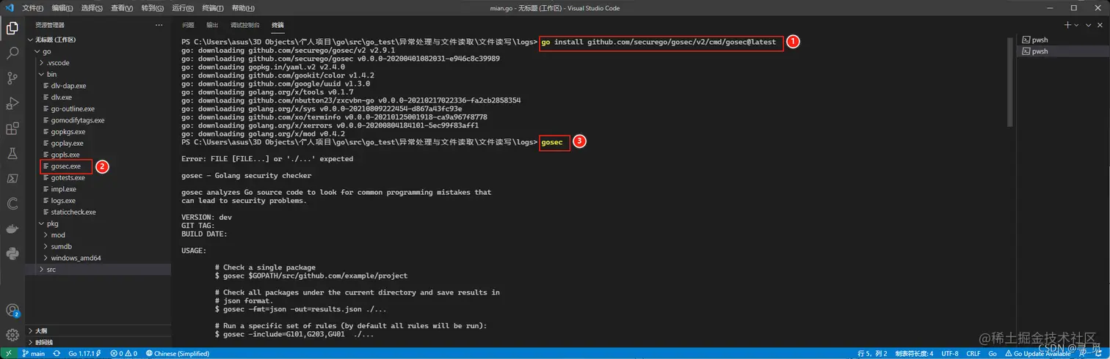Collapse the pkg folder
Image resolution: width=1110 pixels, height=359 pixels.
coord(98,223)
